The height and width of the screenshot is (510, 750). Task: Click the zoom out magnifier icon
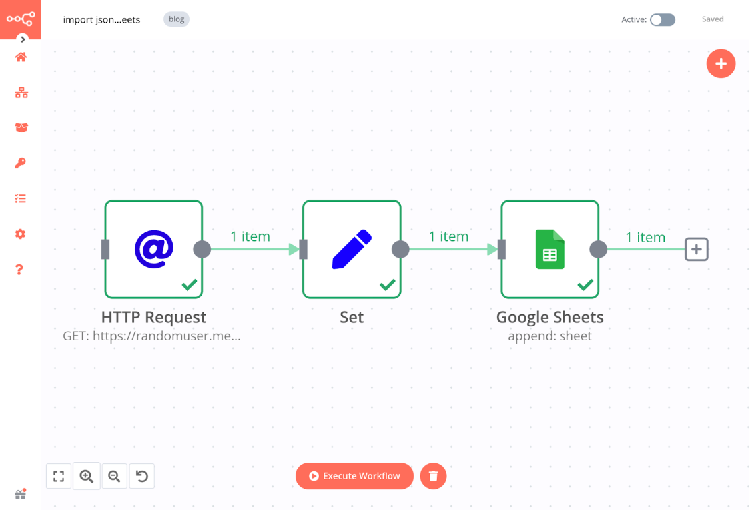114,476
